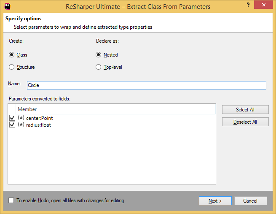Enable the Undo open files checkbox
The width and height of the screenshot is (276, 214).
(11, 200)
